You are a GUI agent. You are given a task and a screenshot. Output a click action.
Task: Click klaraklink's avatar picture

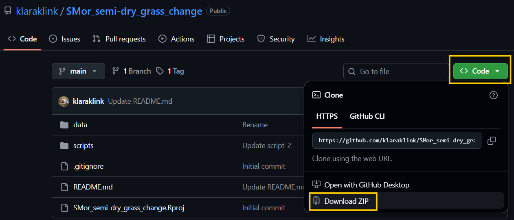click(64, 101)
